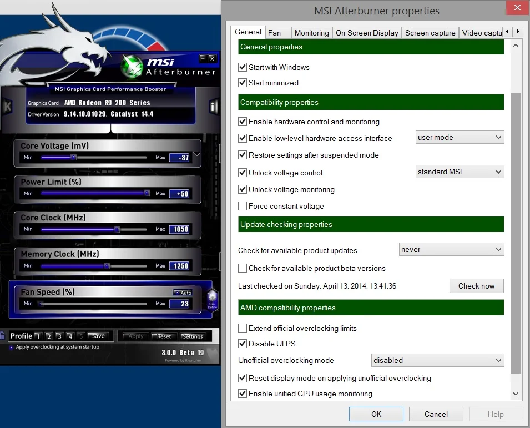The width and height of the screenshot is (530, 428).
Task: Click the properties scrollbar up arrow
Action: 516,46
